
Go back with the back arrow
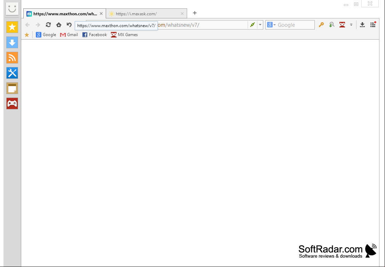(x=27, y=25)
